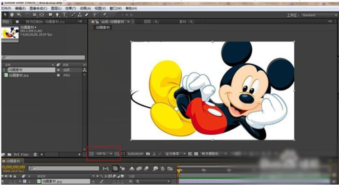Click the trash delete icon in project panel
The image size is (339, 186).
tap(35, 154)
